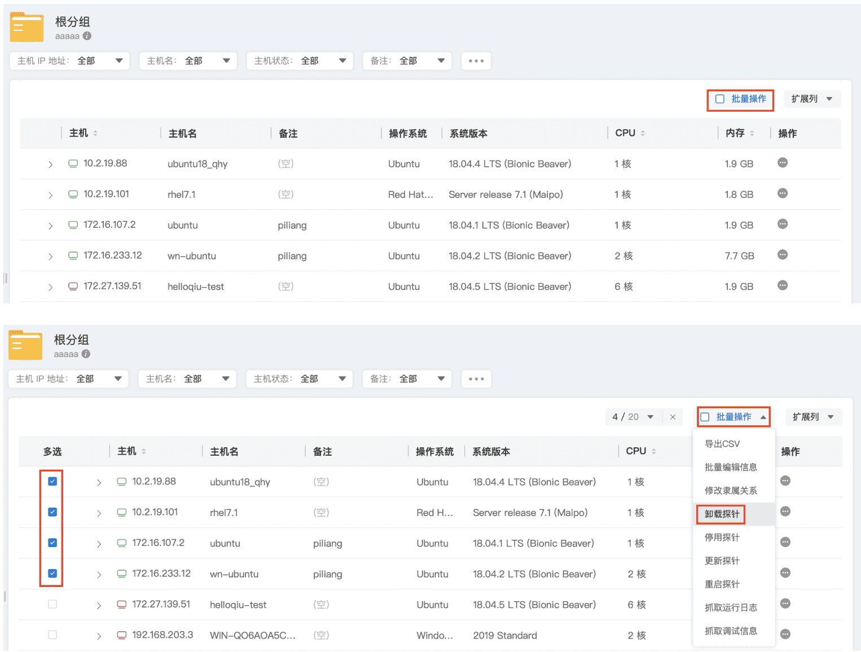
Task: Click the green host icon of 172.16.107.2
Action: coord(73,224)
